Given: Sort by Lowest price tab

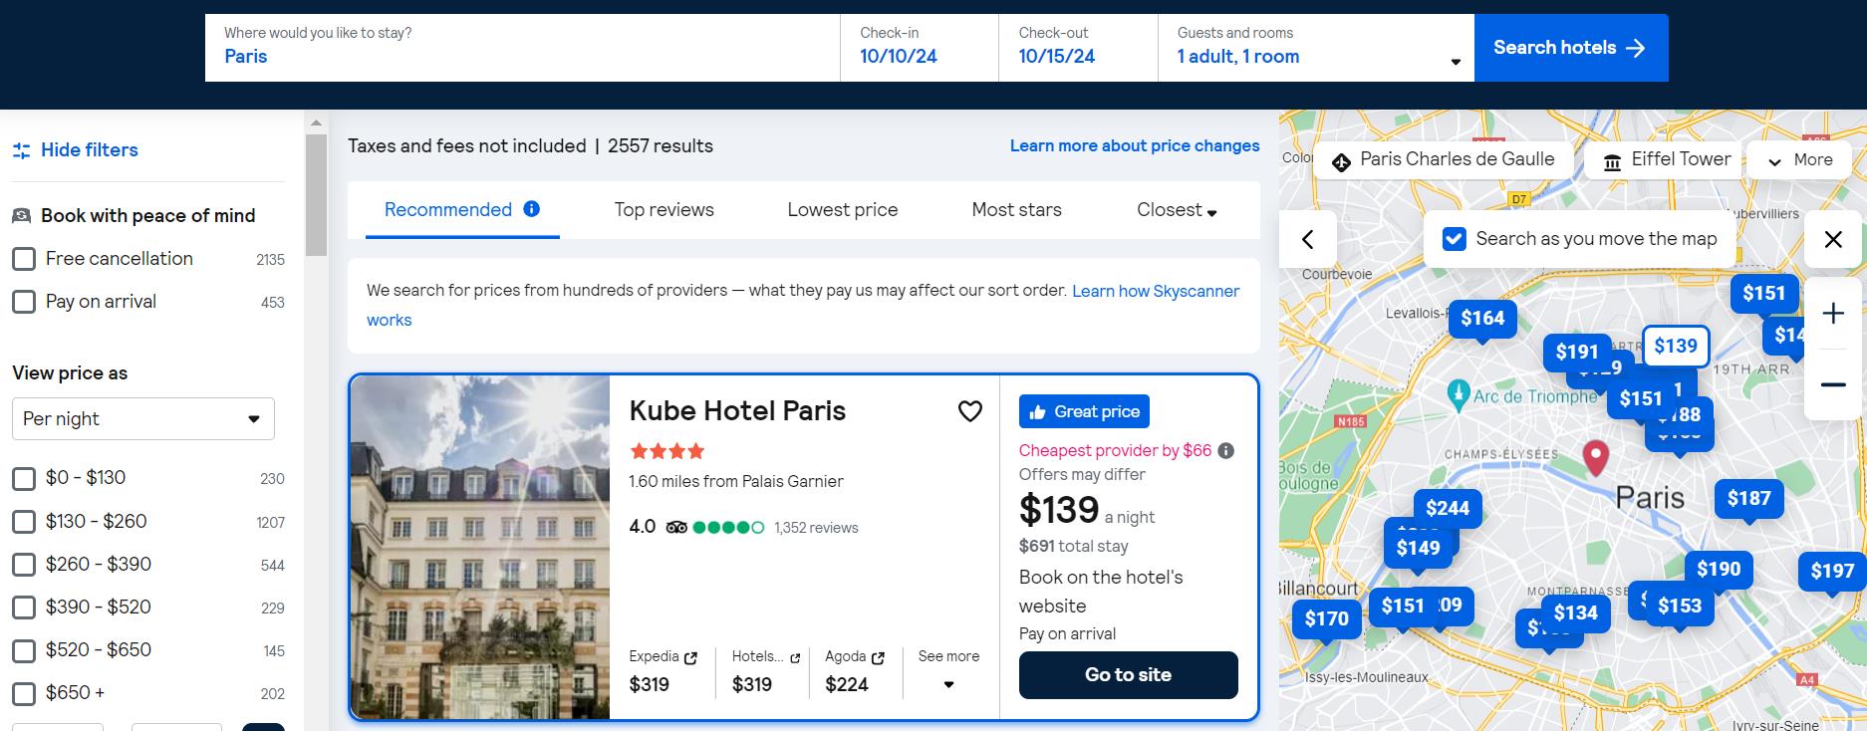Looking at the screenshot, I should [843, 210].
